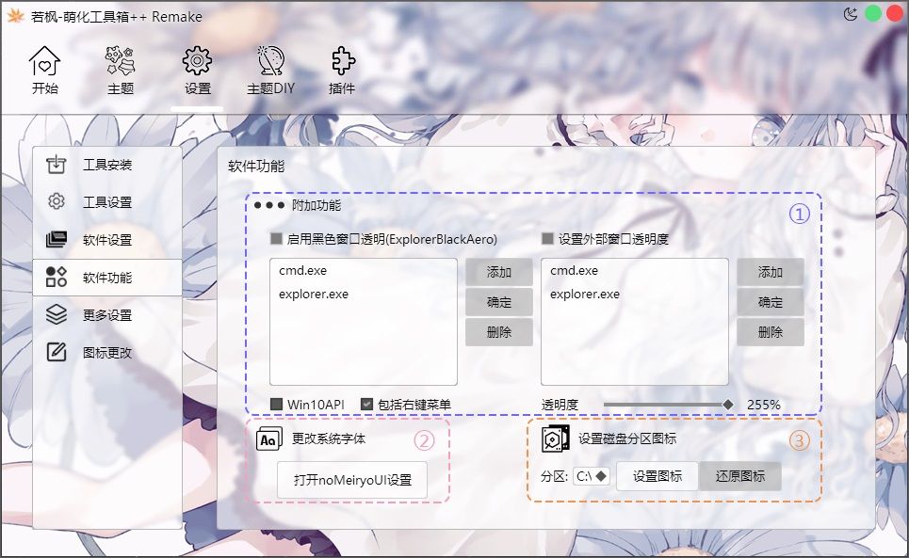Click the 更多设置 layers icon
The height and width of the screenshot is (558, 909).
pyautogui.click(x=57, y=314)
